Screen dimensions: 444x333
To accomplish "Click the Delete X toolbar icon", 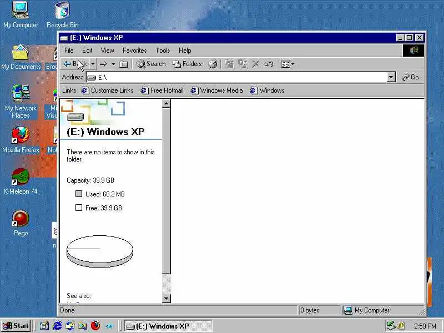I will (x=255, y=64).
